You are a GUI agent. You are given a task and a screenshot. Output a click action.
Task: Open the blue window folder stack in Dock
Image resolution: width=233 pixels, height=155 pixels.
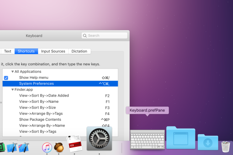181,138
